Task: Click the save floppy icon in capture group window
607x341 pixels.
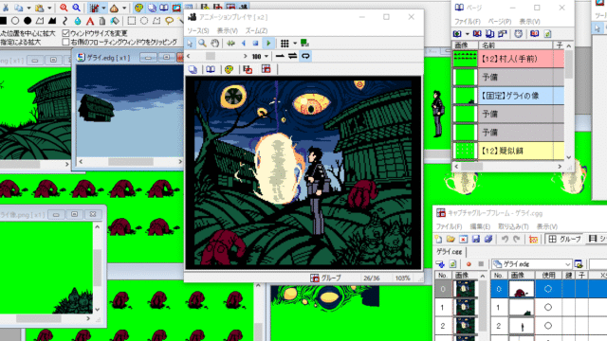Action: (x=476, y=239)
